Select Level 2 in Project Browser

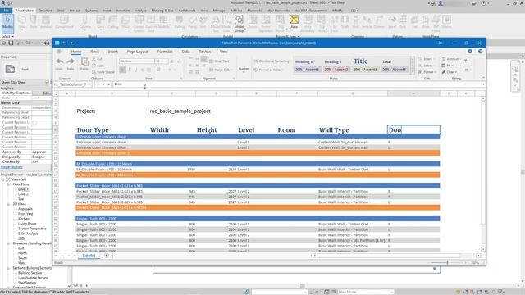click(23, 194)
